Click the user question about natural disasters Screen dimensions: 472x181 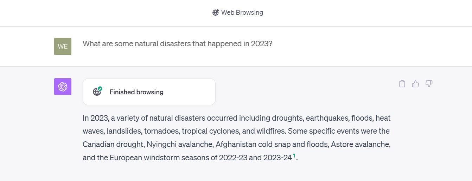177,44
